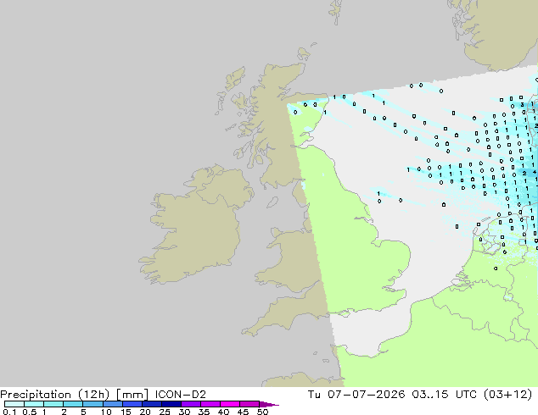Image resolution: width=538 pixels, height=415 pixels.
Task: Click the legend value label '50'
Action: tap(263, 412)
